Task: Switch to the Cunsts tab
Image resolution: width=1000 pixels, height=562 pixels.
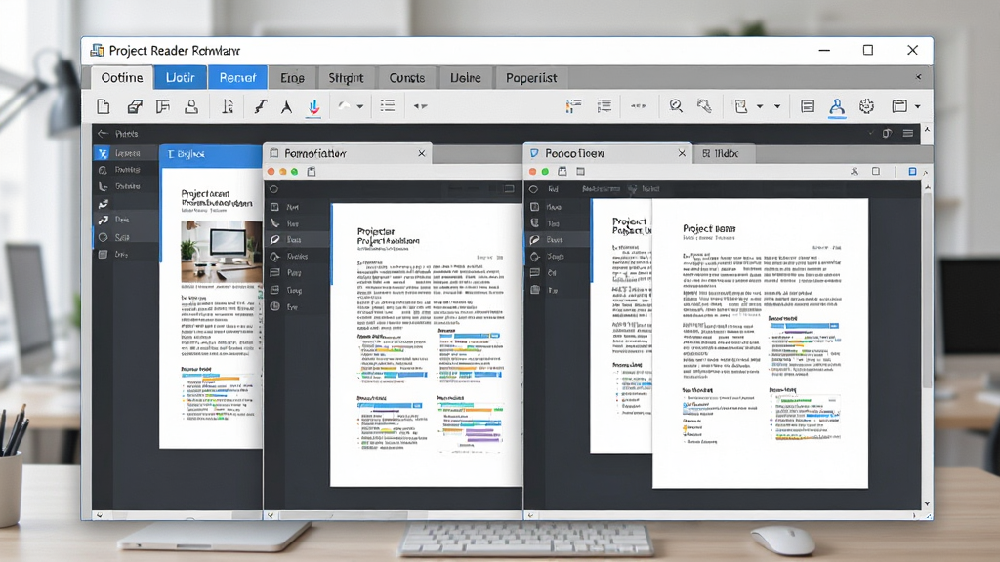Action: pos(407,78)
